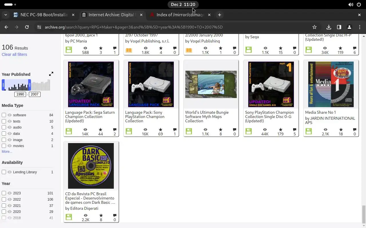
Task: Open Activities overview in top bar
Action: [x=10, y=5]
